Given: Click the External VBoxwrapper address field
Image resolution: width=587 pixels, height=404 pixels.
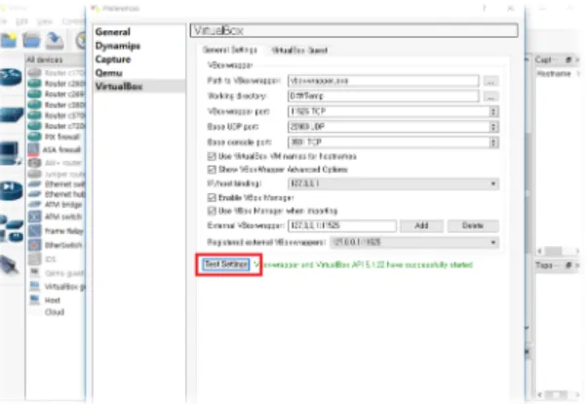Looking at the screenshot, I should coord(342,225).
